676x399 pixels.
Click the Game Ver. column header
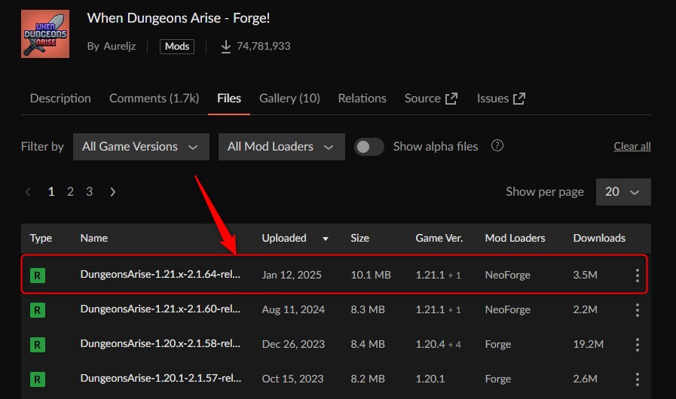(x=439, y=239)
